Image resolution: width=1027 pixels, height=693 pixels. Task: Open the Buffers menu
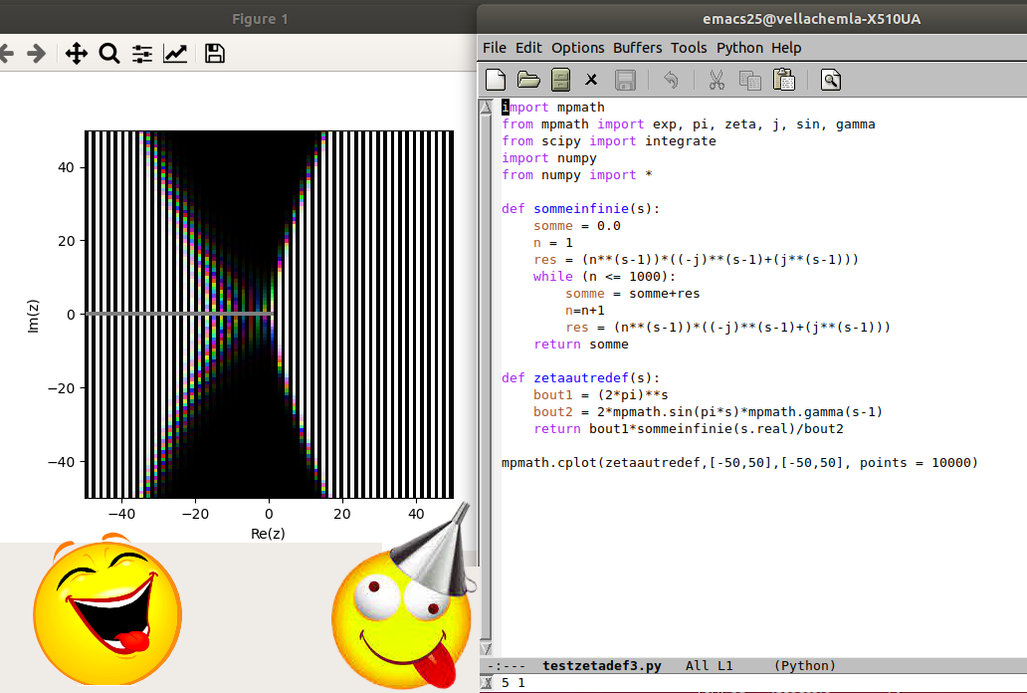pyautogui.click(x=637, y=48)
